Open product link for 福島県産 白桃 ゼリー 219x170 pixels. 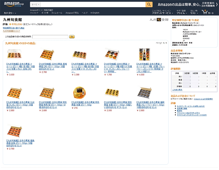pos(20,143)
